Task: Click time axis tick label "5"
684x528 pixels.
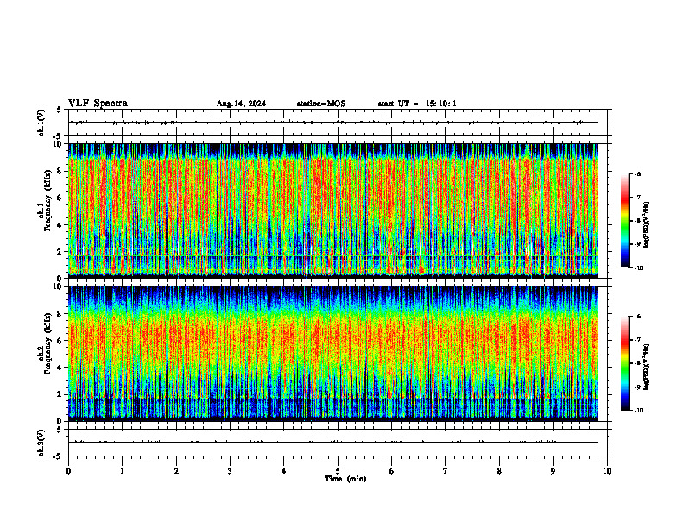Action: click(338, 471)
